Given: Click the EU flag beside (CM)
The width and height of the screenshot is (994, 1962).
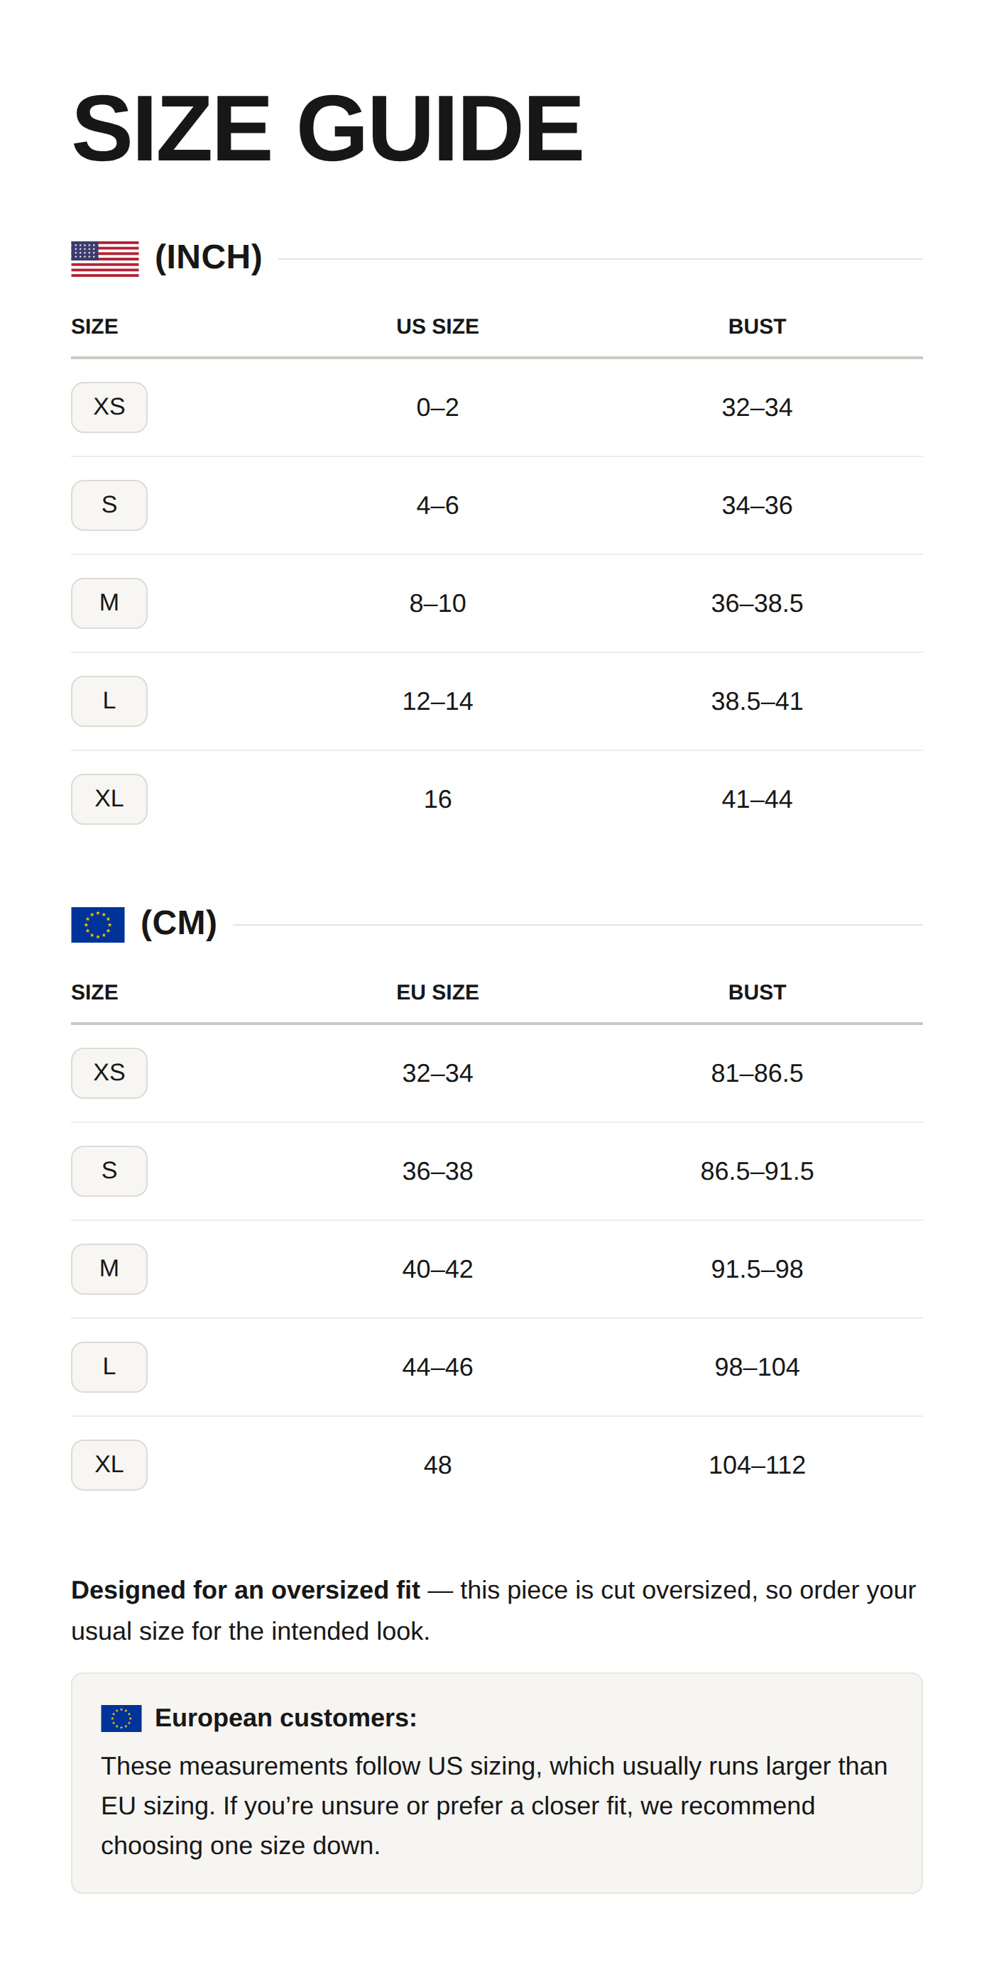Looking at the screenshot, I should pyautogui.click(x=97, y=925).
